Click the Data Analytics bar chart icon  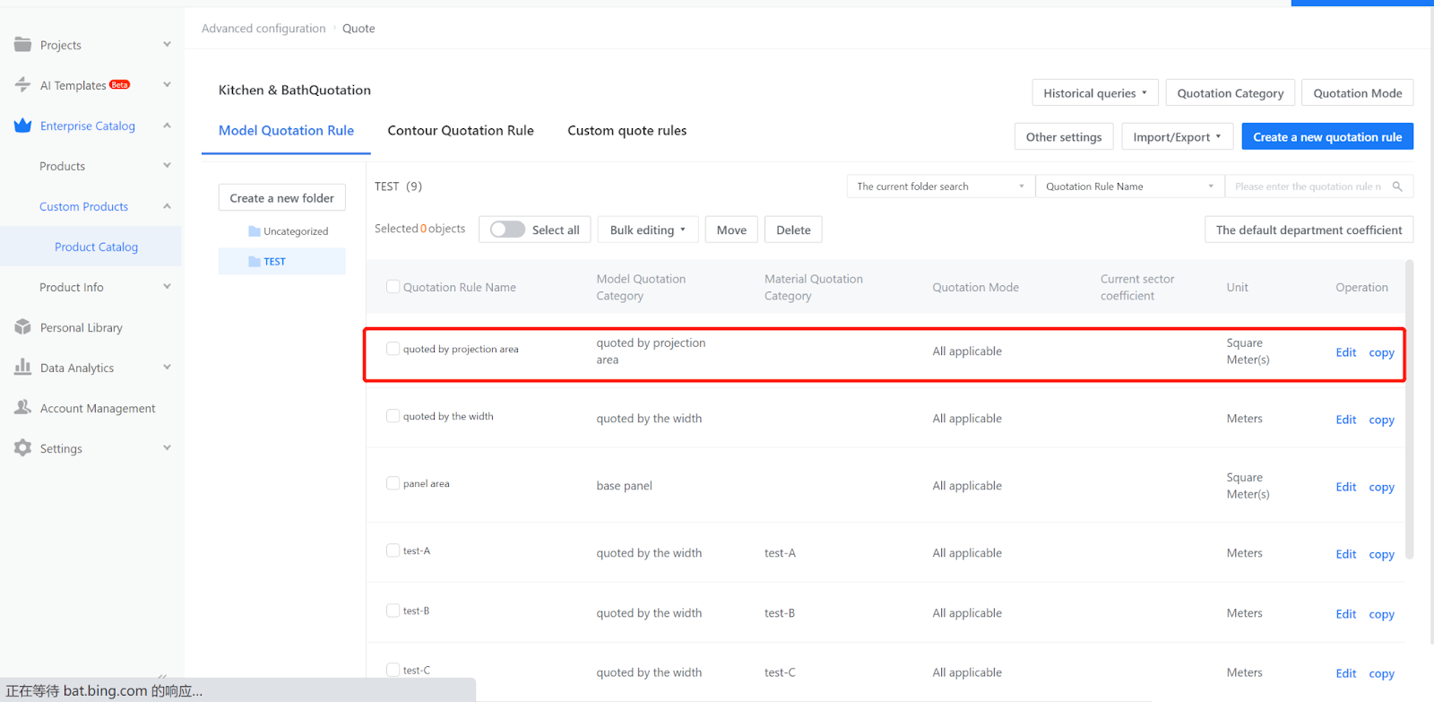pyautogui.click(x=22, y=368)
